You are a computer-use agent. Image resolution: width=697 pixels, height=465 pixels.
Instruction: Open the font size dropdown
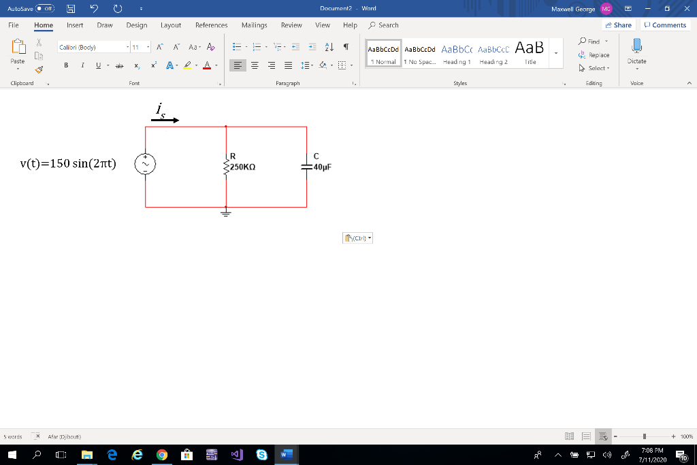(148, 47)
